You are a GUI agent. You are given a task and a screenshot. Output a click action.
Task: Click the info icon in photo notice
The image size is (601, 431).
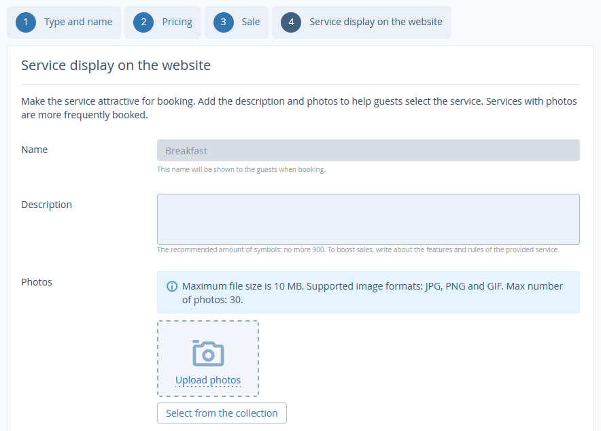point(172,286)
